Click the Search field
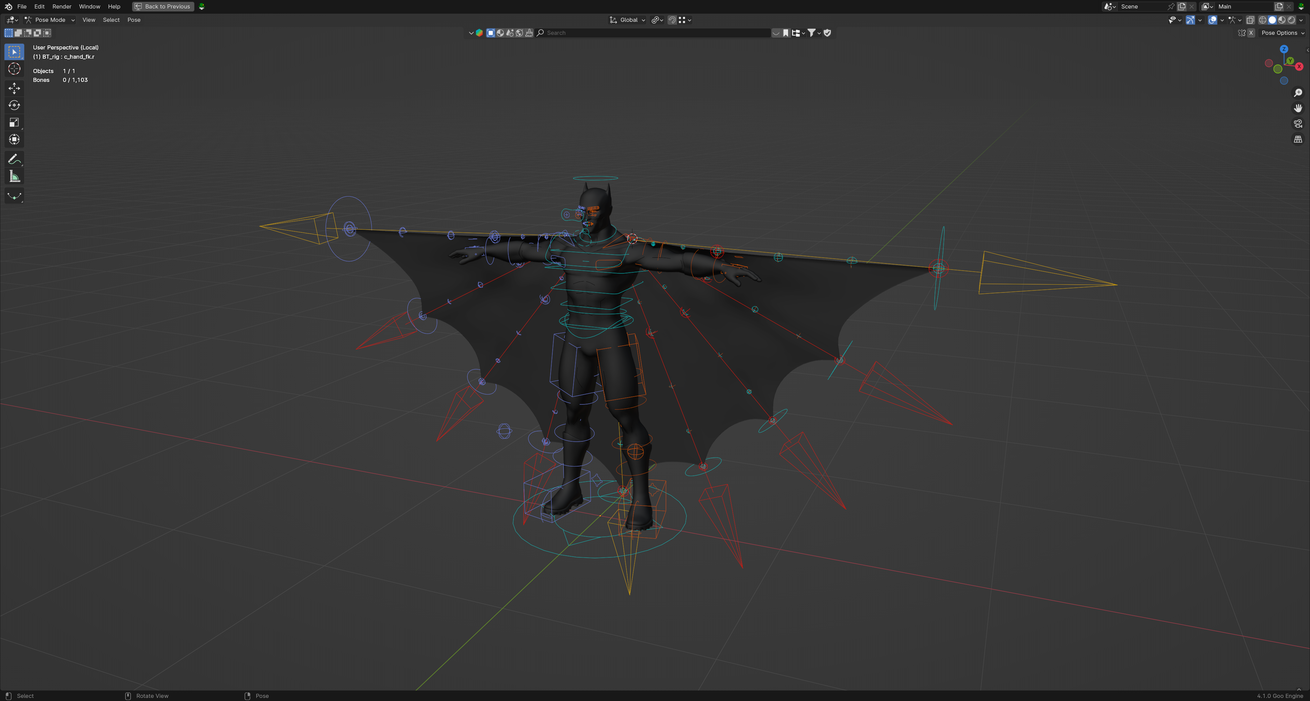The width and height of the screenshot is (1310, 701). coord(653,33)
